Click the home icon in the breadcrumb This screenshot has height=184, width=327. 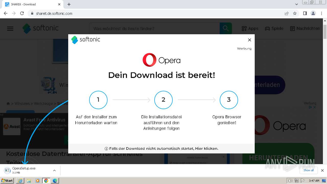coord(8,103)
